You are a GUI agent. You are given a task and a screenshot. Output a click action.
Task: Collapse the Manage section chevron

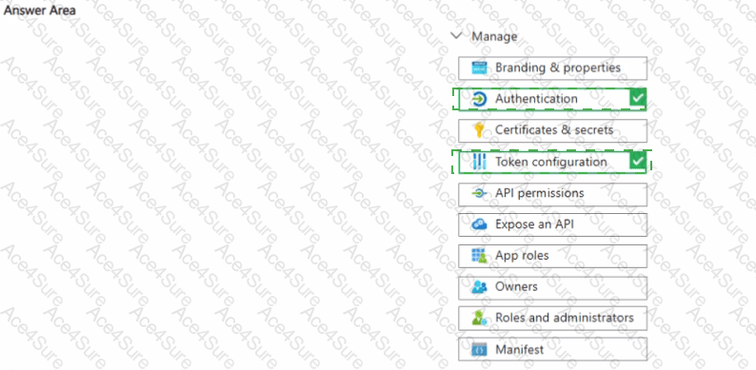point(455,36)
